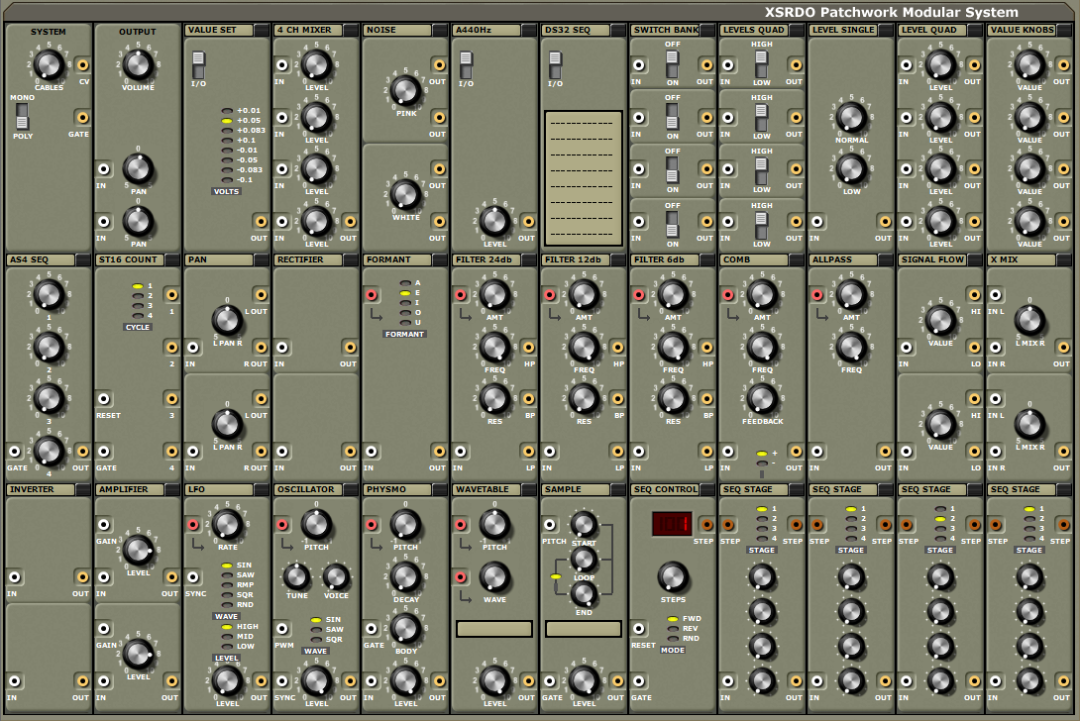Click the TUNE knob on OSCILLATOR
The width and height of the screenshot is (1080, 721).
pos(297,576)
